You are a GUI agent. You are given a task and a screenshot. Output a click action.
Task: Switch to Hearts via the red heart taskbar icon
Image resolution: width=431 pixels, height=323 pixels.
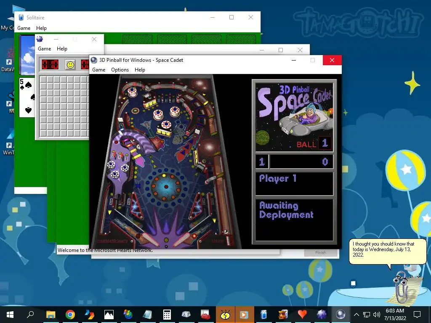tap(302, 315)
